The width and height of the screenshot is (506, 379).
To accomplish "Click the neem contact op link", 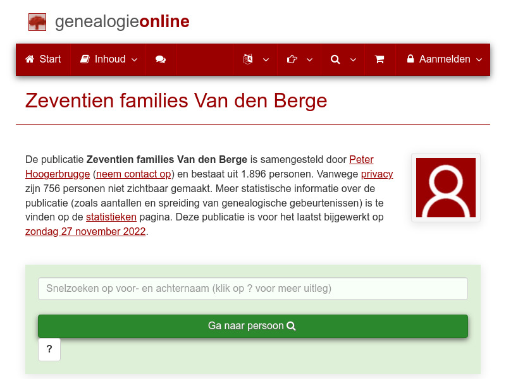I will click(133, 174).
